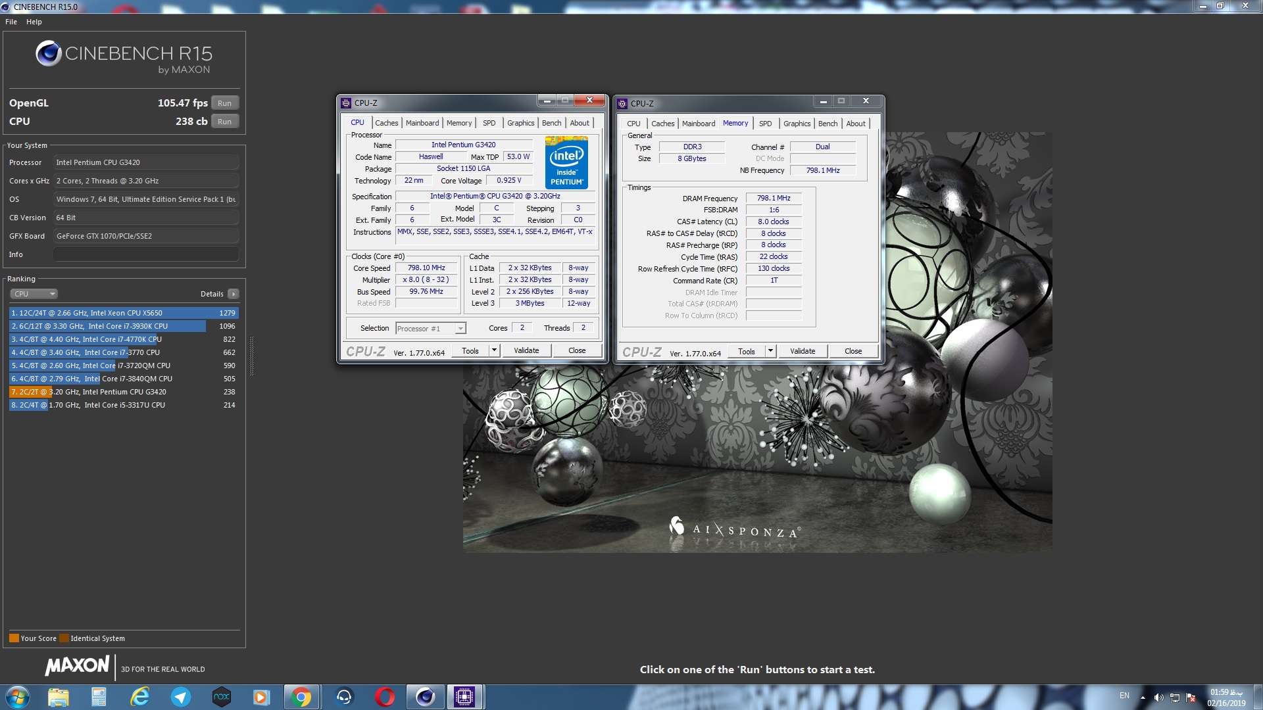This screenshot has width=1263, height=710.
Task: Open volume control in system tray
Action: [x=1158, y=698]
